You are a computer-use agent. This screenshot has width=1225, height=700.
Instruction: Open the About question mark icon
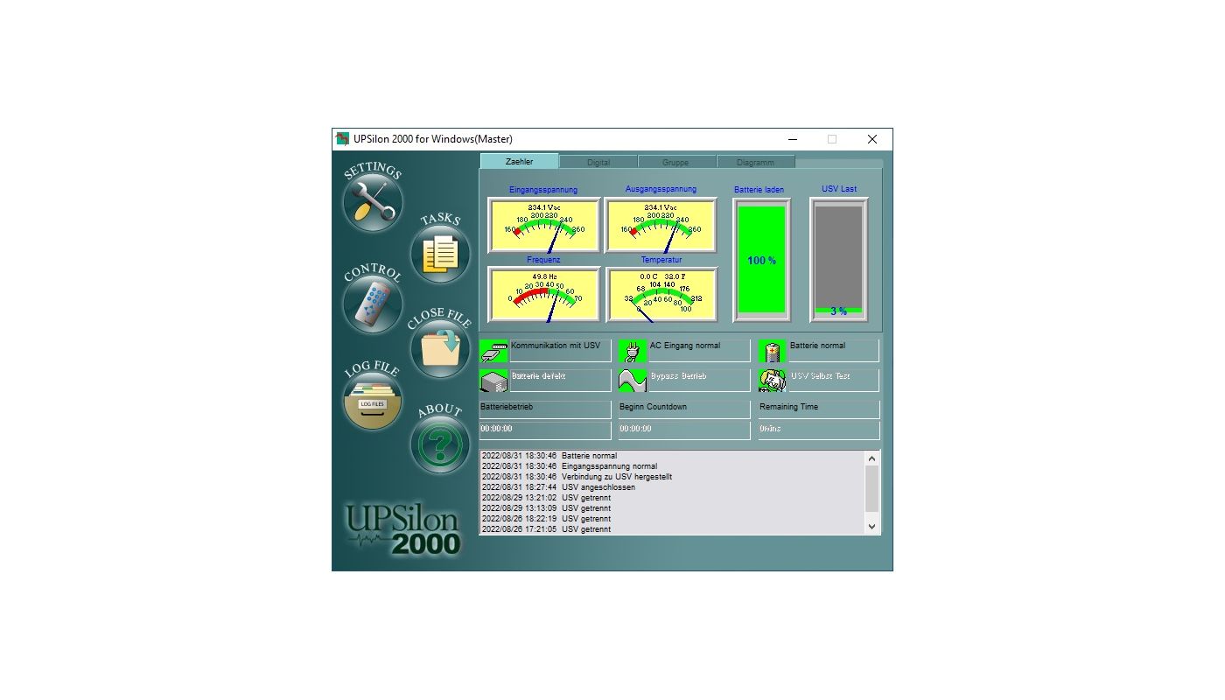[440, 444]
